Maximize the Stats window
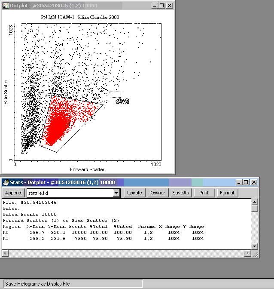 [246, 182]
